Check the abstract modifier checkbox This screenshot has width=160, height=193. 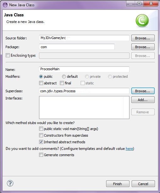pos(41,83)
